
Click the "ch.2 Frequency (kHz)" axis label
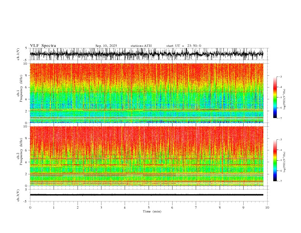click(20, 151)
